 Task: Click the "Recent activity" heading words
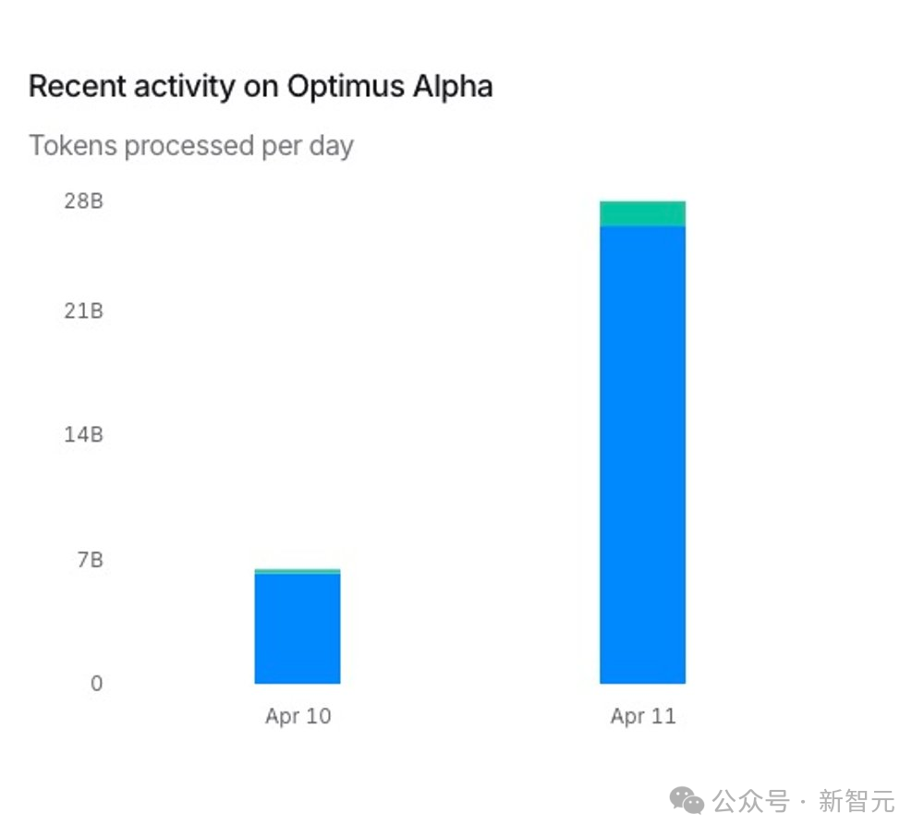coord(132,86)
